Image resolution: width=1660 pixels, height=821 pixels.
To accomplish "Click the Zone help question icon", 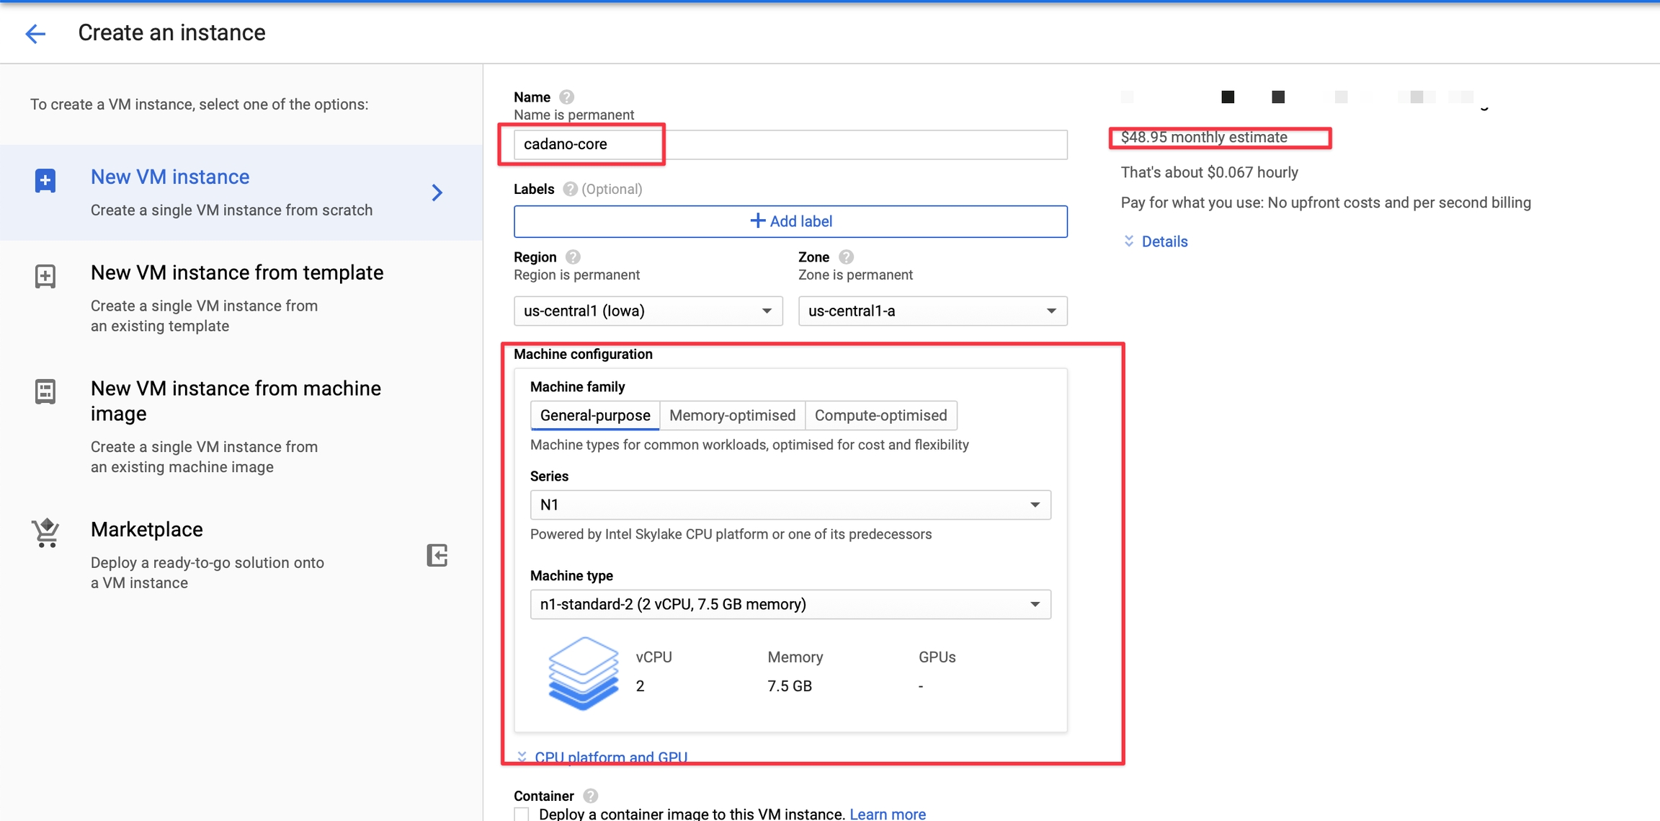I will pyautogui.click(x=847, y=257).
